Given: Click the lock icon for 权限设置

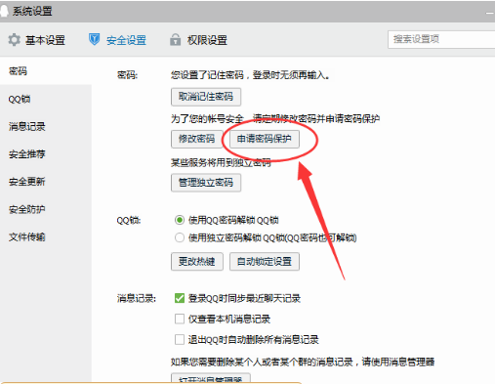Looking at the screenshot, I should tap(175, 39).
